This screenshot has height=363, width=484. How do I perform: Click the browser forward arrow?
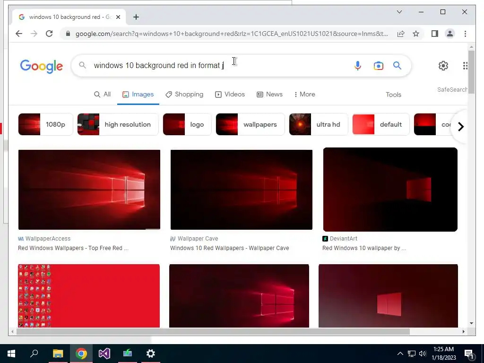(x=34, y=34)
